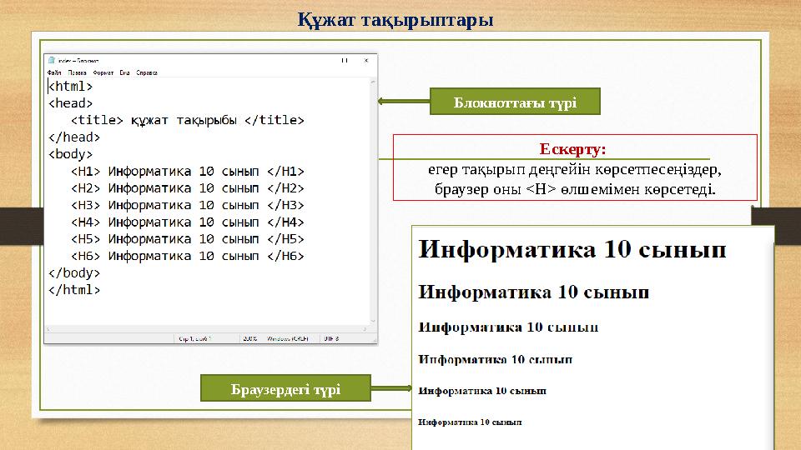Viewport: 801px width, 450px height.
Task: Click the Notepad horizontal scrollbar track
Action: pos(207,329)
